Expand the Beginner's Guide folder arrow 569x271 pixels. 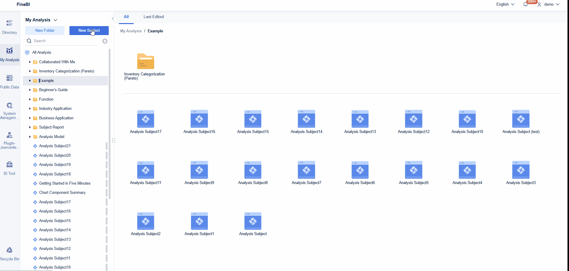[30, 90]
